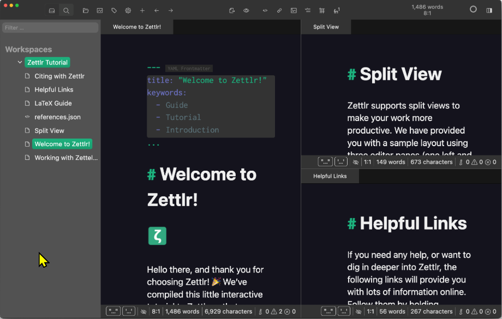
Task: Open preferences with the gear icon
Action: pyautogui.click(x=128, y=10)
